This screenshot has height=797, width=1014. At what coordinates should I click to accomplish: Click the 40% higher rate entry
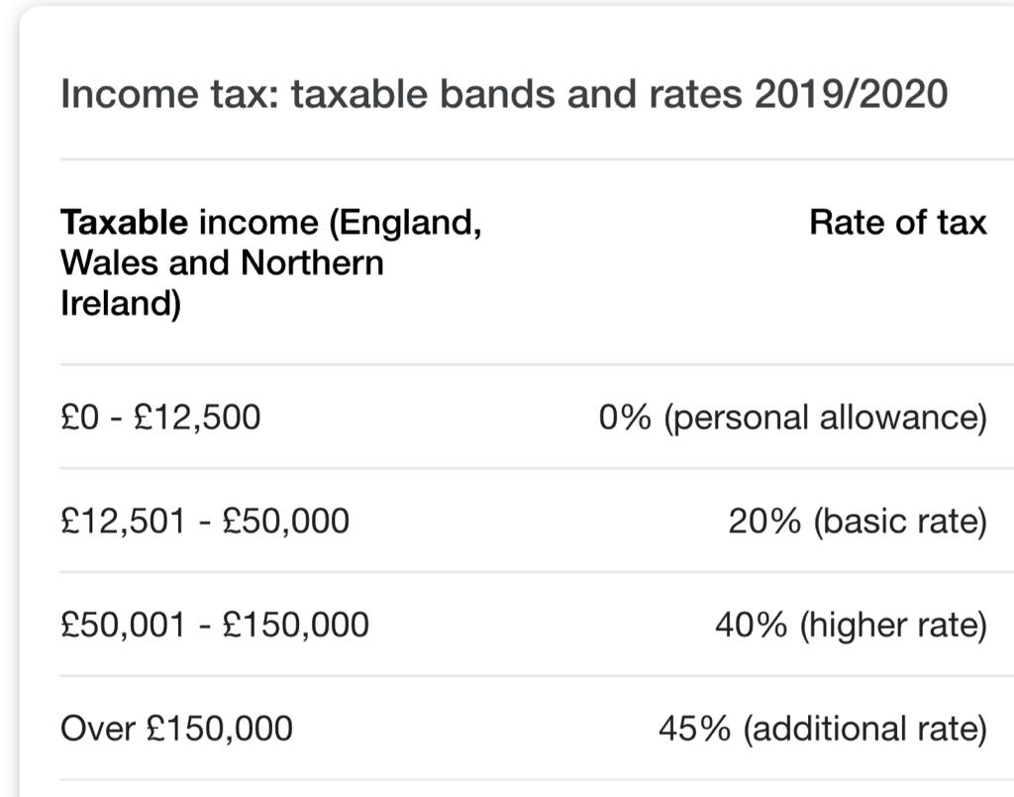[x=851, y=626]
